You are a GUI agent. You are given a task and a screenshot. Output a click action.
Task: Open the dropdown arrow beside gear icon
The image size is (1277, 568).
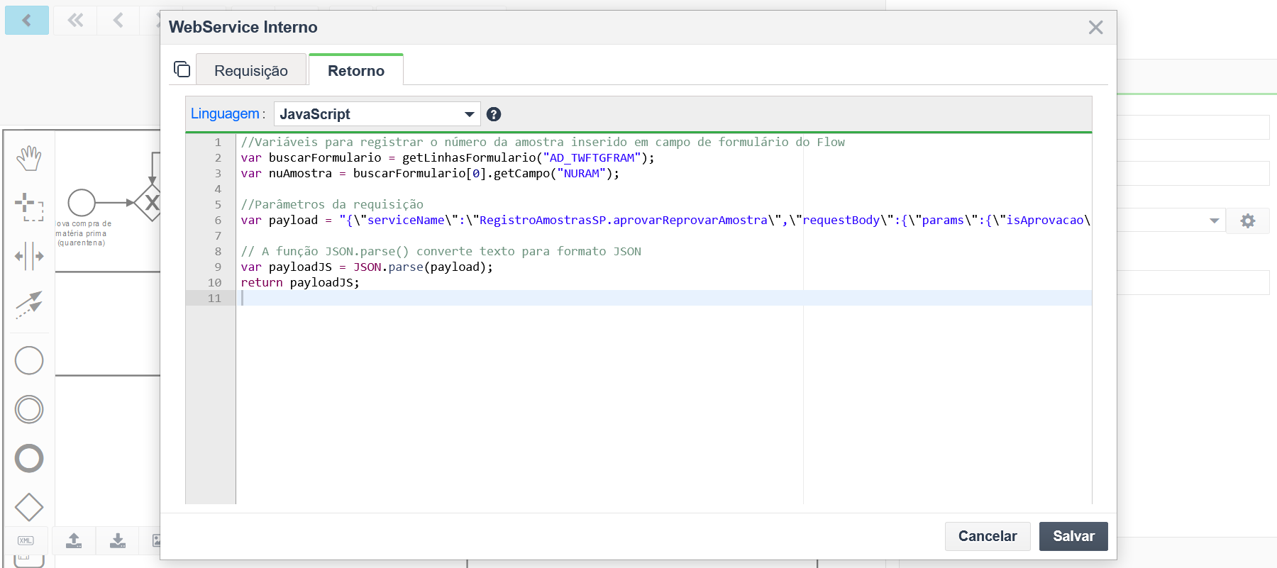(x=1214, y=221)
